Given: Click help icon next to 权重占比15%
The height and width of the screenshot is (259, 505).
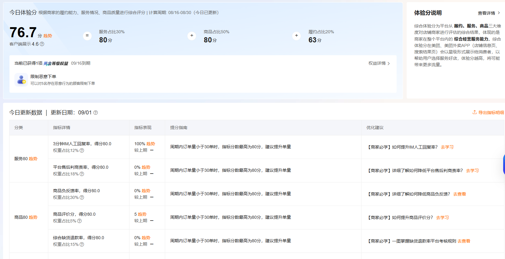Looking at the screenshot, I should tap(82, 244).
